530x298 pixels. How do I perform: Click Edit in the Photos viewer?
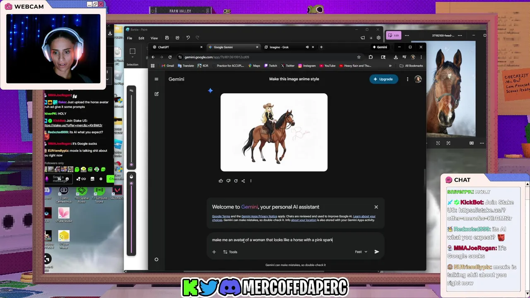[394, 36]
